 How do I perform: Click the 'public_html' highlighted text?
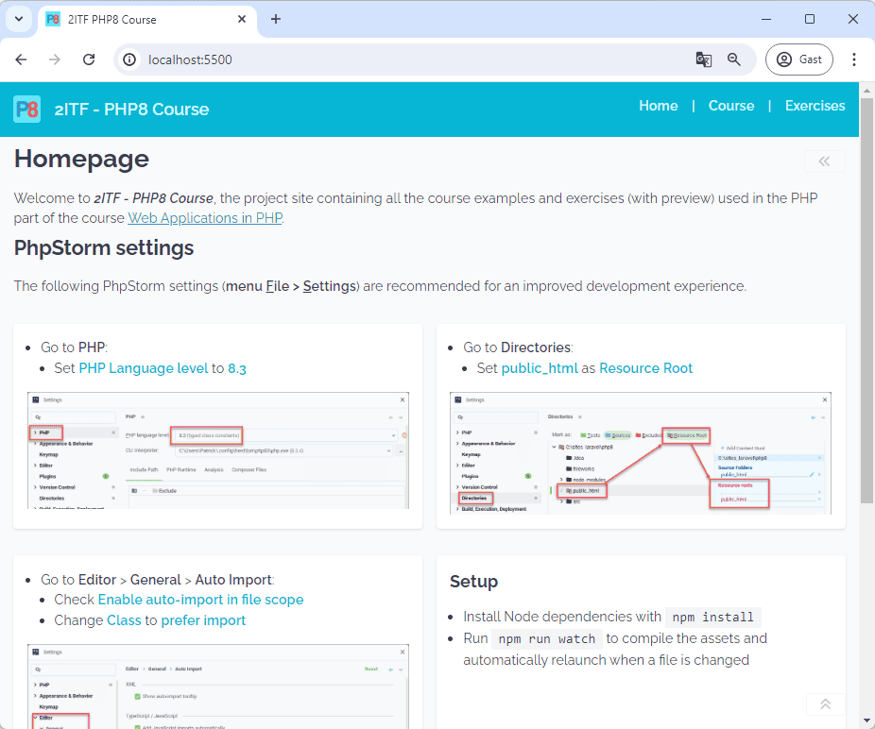(x=540, y=368)
